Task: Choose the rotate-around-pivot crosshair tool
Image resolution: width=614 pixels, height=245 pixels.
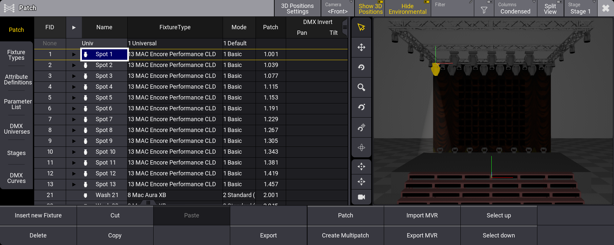Action: click(361, 127)
